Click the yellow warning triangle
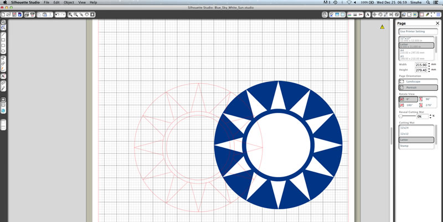The height and width of the screenshot is (222, 443). pyautogui.click(x=382, y=27)
